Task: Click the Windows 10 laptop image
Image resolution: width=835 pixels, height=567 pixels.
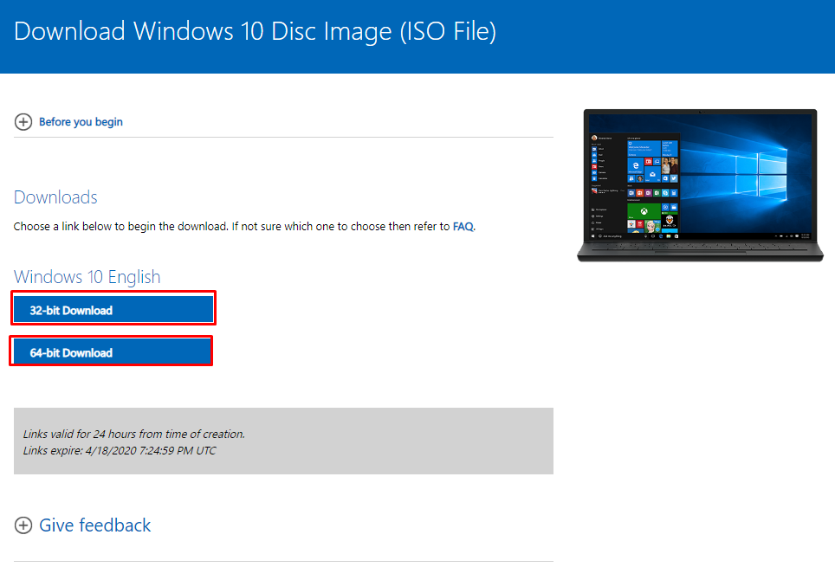Action: click(x=700, y=185)
